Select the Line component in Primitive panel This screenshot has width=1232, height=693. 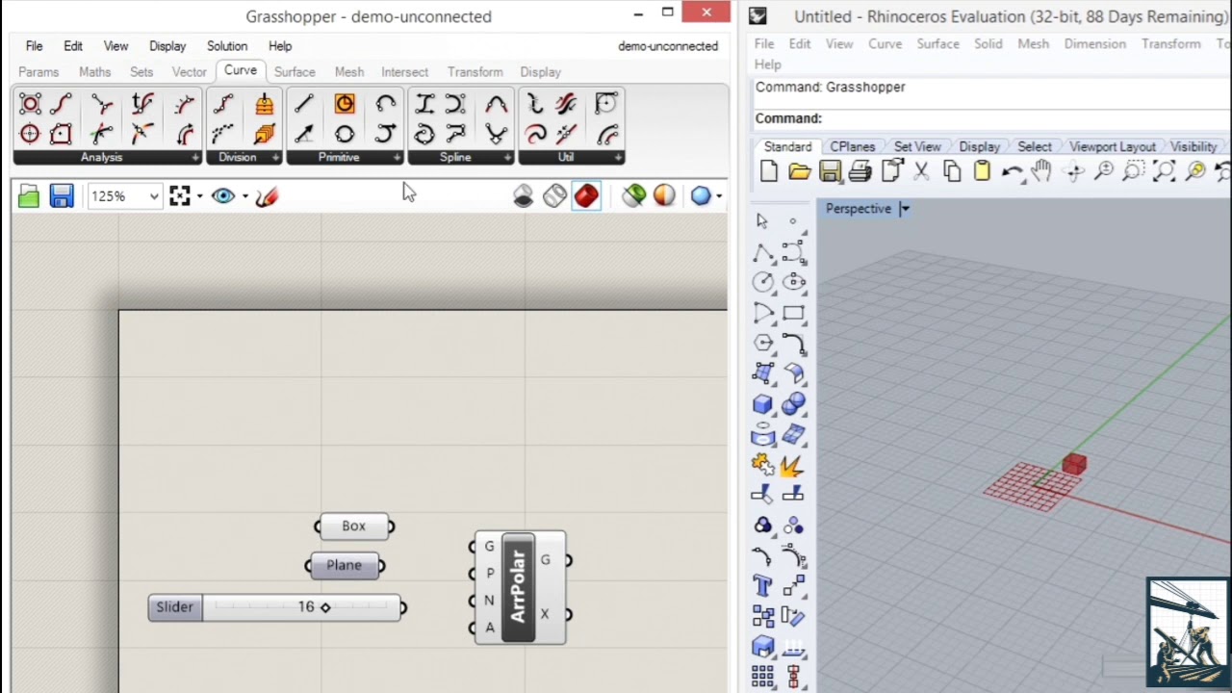pos(304,104)
